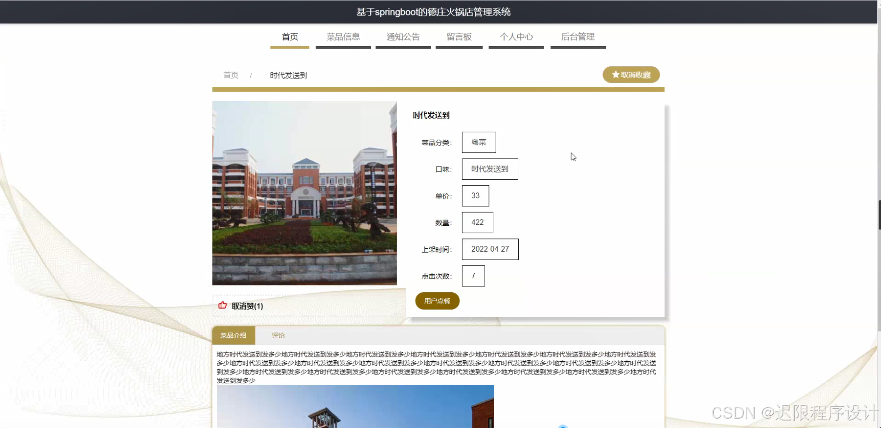Click the main dish photo

(x=304, y=193)
